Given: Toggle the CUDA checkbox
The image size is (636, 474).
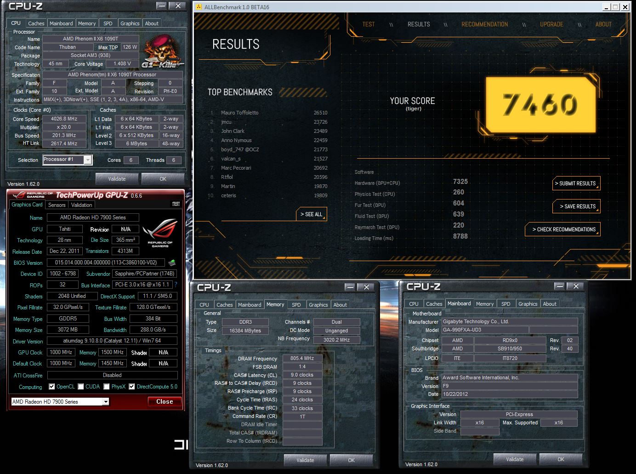Looking at the screenshot, I should 81,387.
